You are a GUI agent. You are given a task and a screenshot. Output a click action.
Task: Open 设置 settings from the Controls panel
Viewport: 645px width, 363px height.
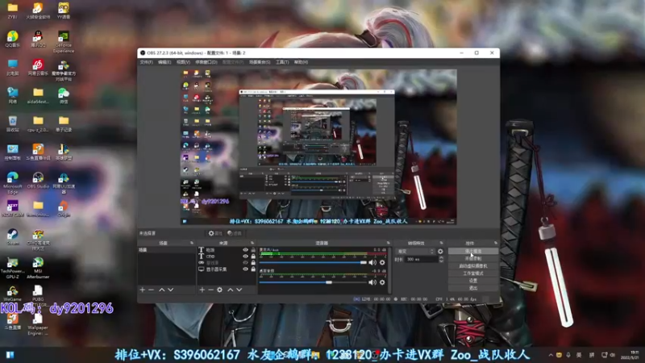point(473,281)
